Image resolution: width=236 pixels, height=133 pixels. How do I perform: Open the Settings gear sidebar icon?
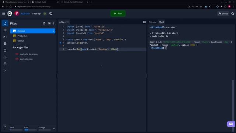(x=5, y=57)
